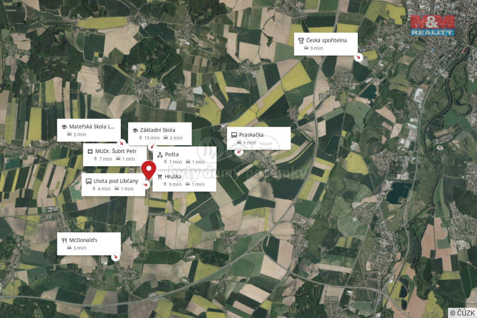Open the Mateřská škola info card
This screenshot has width=477, height=318.
click(89, 130)
